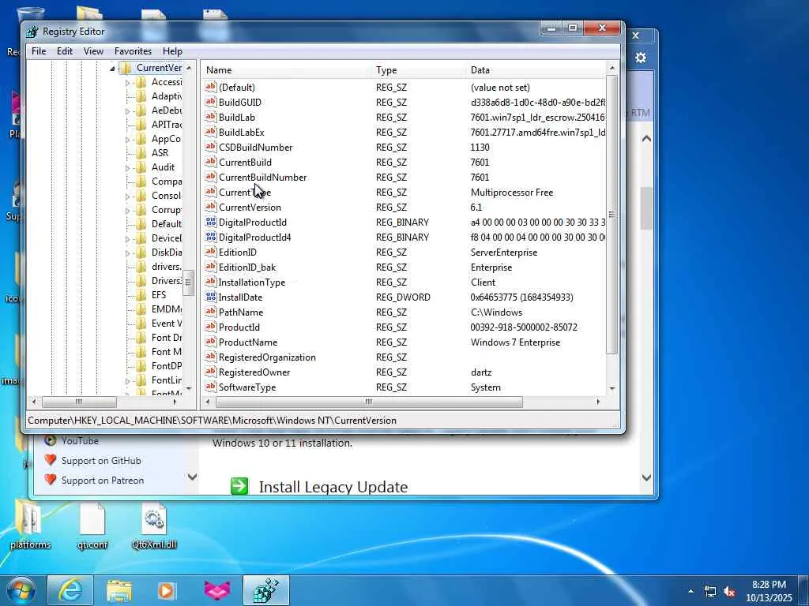The image size is (809, 606).
Task: Click the DigitalProductId binary value icon
Action: pyautogui.click(x=210, y=222)
